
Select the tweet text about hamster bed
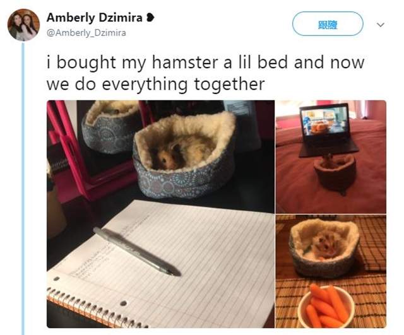pyautogui.click(x=205, y=73)
